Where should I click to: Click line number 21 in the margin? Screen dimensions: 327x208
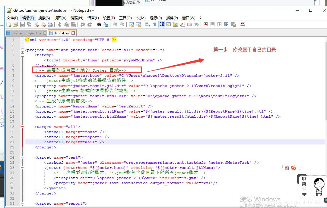[x=12, y=142]
